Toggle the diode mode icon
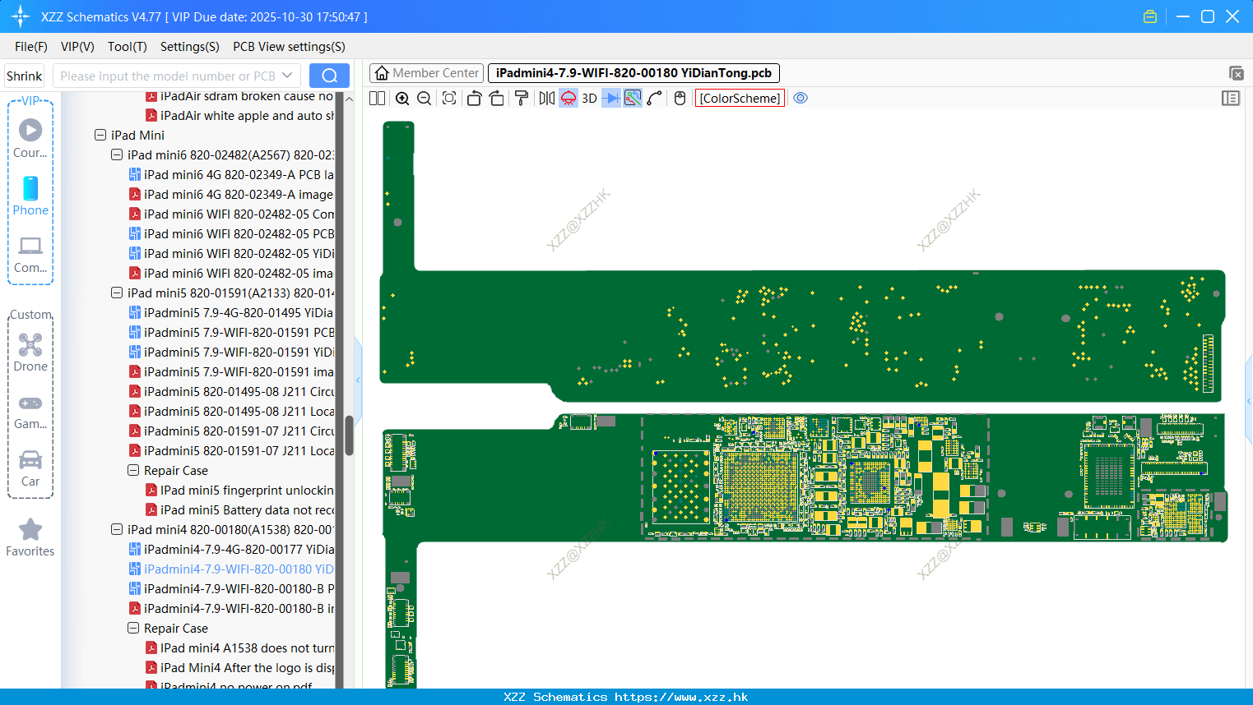 pyautogui.click(x=611, y=99)
